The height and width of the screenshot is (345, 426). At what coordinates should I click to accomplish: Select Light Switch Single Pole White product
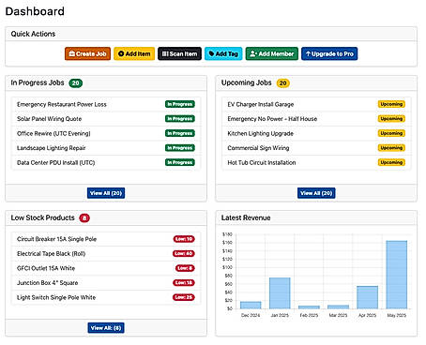(106, 297)
